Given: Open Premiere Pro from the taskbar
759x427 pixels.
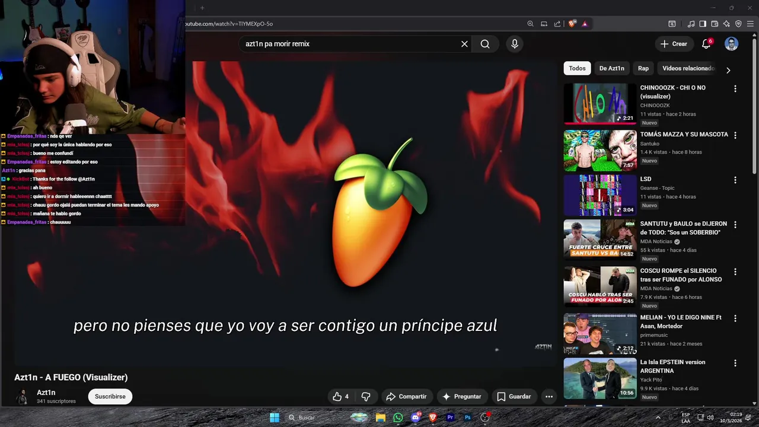Looking at the screenshot, I should pos(450,418).
